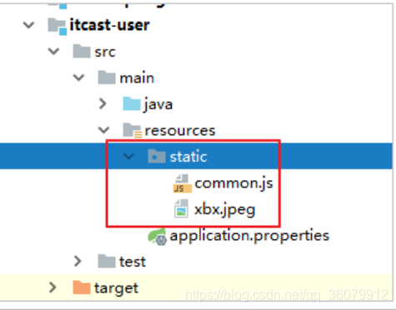Click the JS file icon for common.js
Image resolution: width=396 pixels, height=310 pixels.
pyautogui.click(x=183, y=183)
